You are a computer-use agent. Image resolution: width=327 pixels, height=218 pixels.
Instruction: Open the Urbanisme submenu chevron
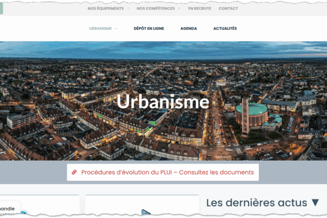click(x=116, y=29)
